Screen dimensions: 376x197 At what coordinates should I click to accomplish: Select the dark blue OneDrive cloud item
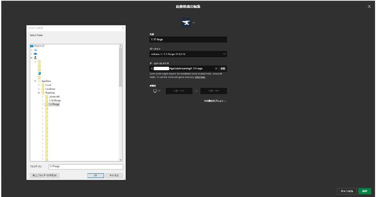pyautogui.click(x=35, y=54)
